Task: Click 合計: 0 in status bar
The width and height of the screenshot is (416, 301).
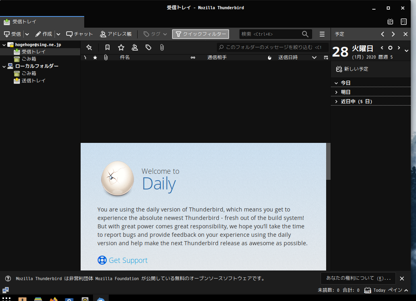Action: pos(351,290)
